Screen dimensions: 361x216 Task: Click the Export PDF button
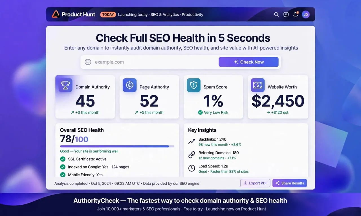(255, 183)
